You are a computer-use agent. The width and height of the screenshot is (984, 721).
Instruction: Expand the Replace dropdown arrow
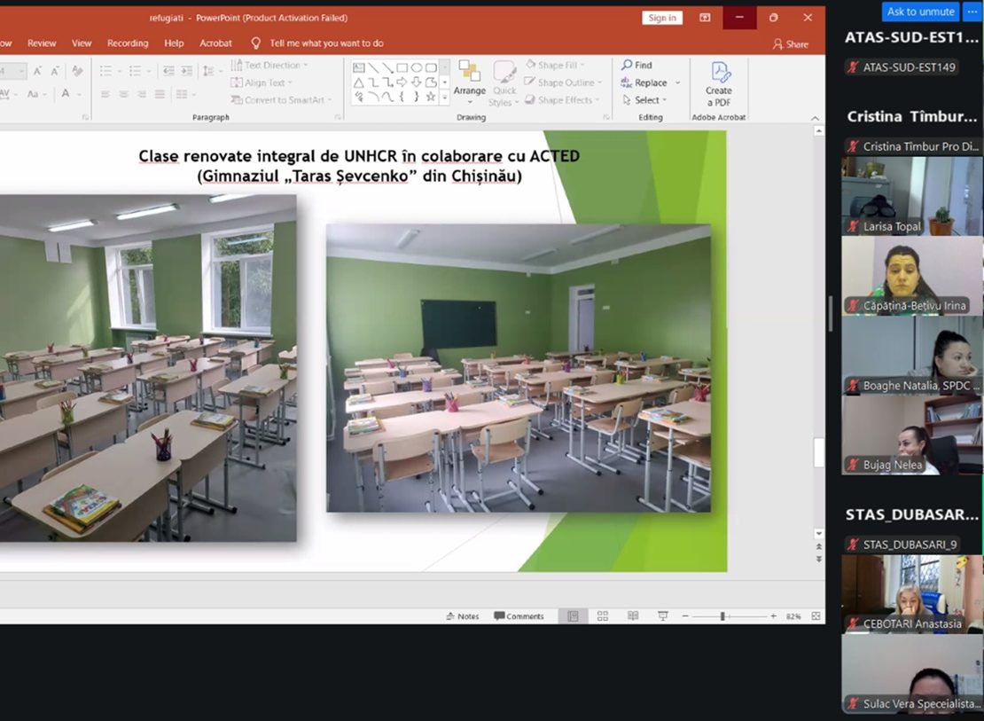click(x=678, y=83)
